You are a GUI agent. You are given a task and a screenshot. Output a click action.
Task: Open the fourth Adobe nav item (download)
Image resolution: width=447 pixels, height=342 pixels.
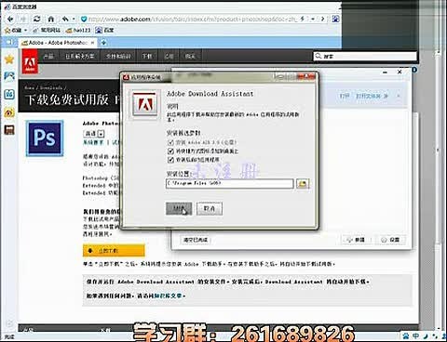[147, 56]
